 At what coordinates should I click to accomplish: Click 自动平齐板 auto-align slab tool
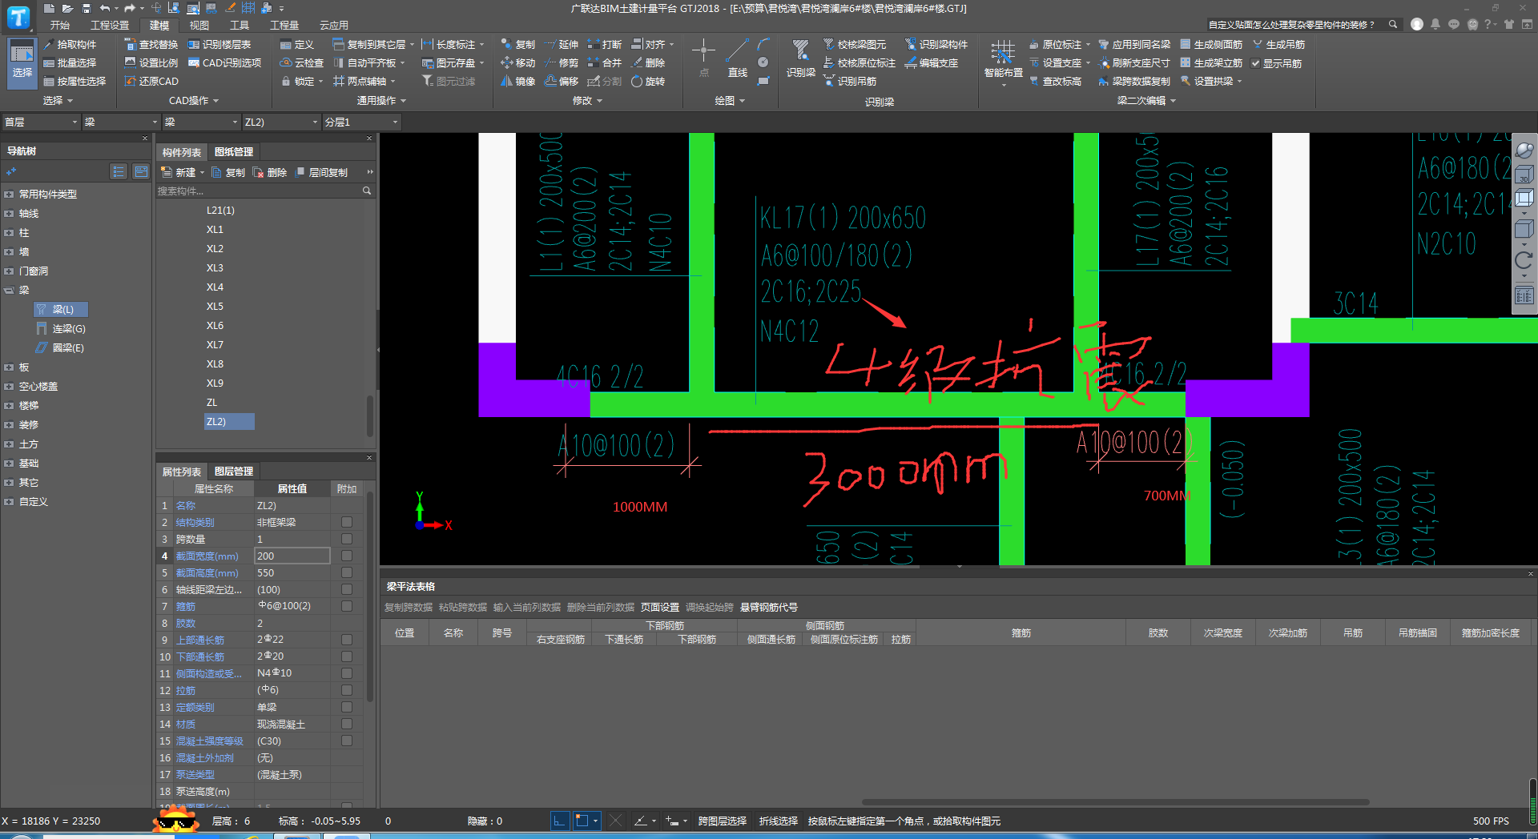(368, 63)
